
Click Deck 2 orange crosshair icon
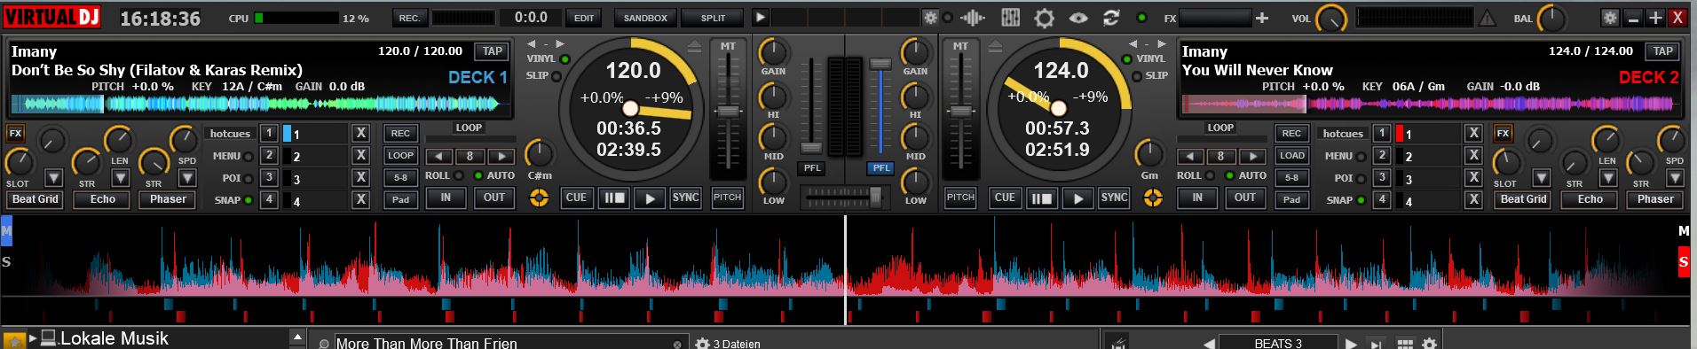tap(1152, 198)
